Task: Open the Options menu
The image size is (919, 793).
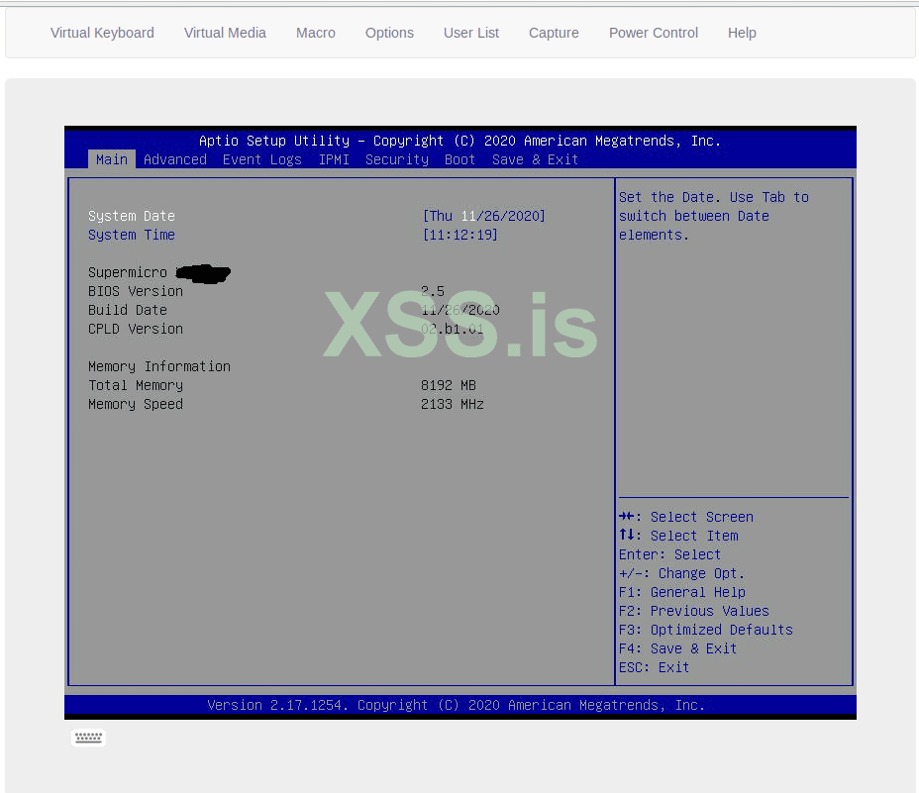Action: coord(389,33)
